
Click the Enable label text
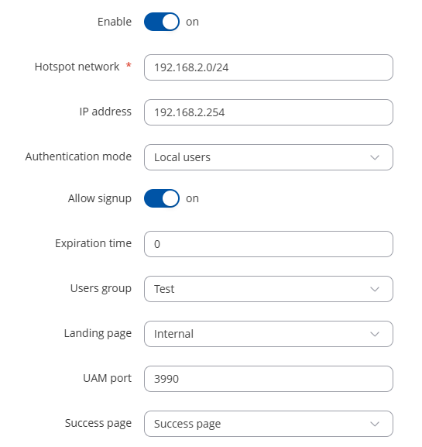coord(115,22)
